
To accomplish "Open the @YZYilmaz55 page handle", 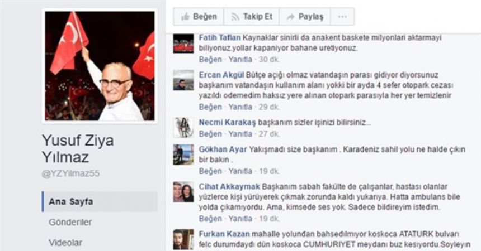I will click(x=70, y=173).
